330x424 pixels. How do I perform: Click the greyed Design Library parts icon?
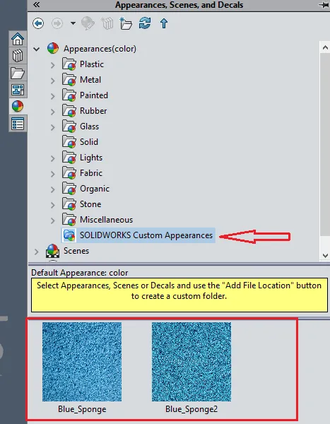[107, 23]
